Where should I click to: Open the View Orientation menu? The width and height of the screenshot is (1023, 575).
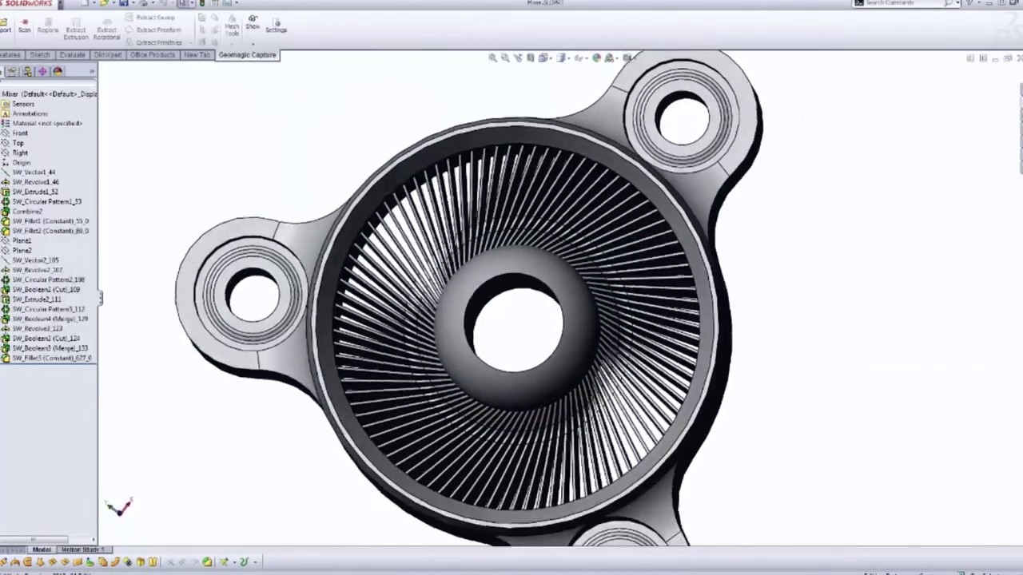[x=545, y=57]
